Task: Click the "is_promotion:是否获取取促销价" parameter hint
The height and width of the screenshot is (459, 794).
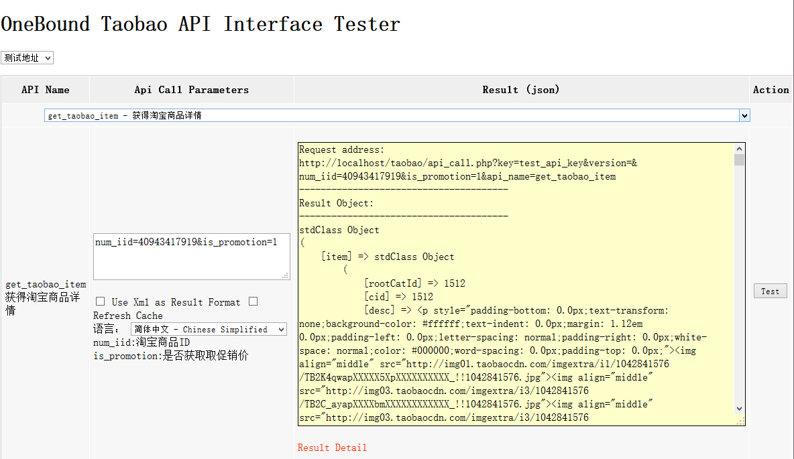Action: (x=170, y=356)
